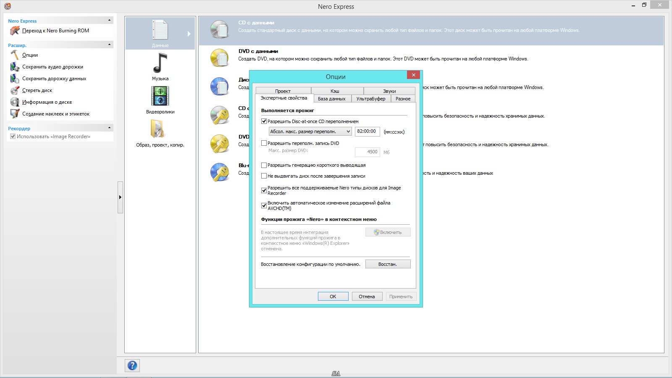This screenshot has width=672, height=378.
Task: Collapse the Расшир. sidebar section
Action: pos(110,45)
